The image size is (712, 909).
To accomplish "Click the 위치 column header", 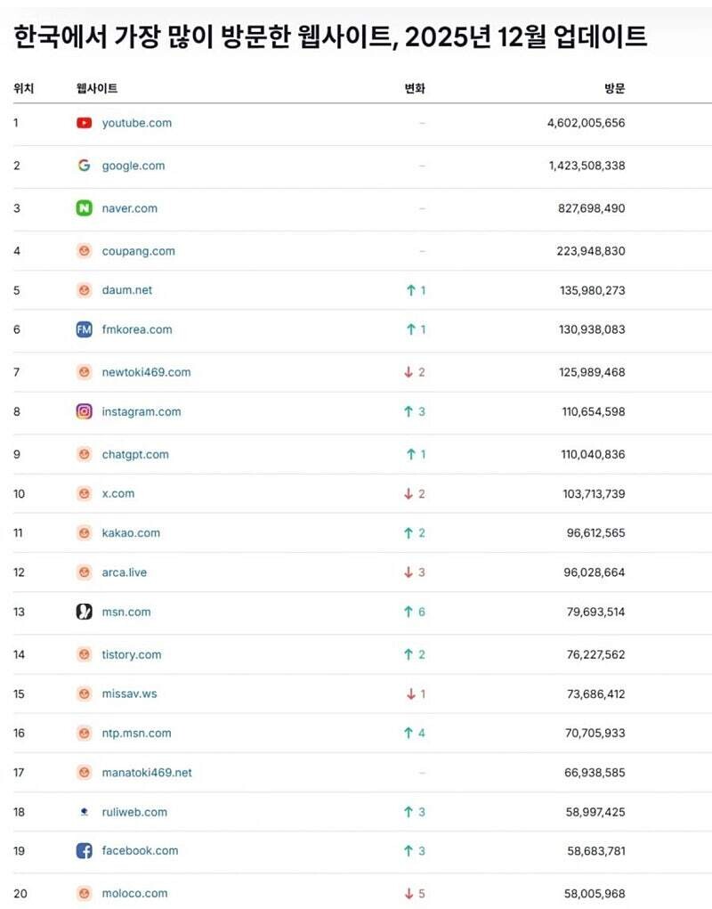I will (x=24, y=88).
